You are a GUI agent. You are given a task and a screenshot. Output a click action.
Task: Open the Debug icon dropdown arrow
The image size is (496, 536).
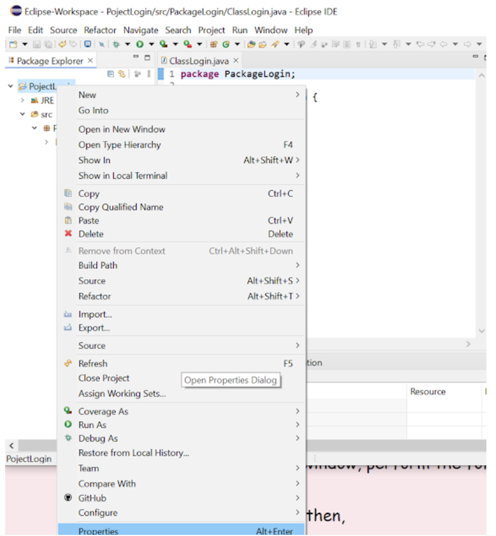[x=127, y=44]
